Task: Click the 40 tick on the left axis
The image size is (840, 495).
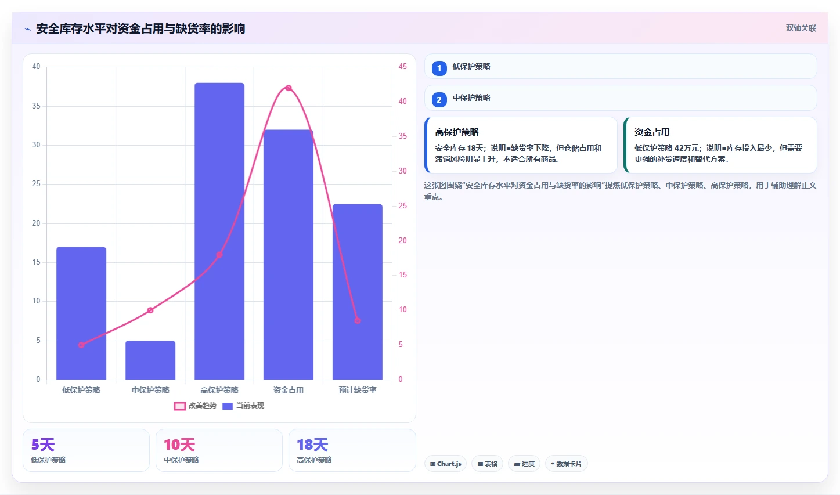Action: (36, 67)
